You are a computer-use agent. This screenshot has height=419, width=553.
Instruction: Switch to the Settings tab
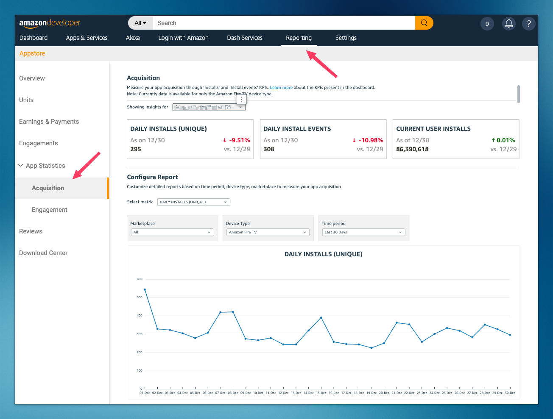pos(346,38)
